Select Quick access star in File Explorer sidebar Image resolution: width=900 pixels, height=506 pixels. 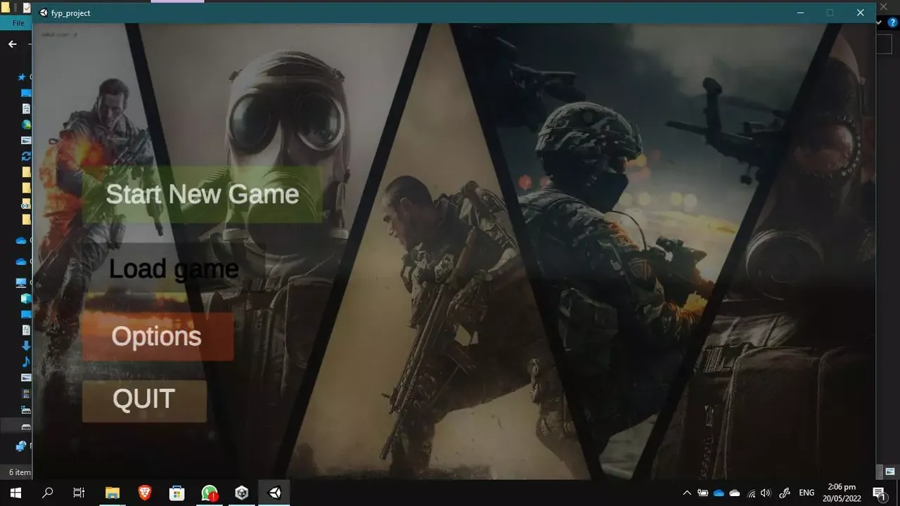pyautogui.click(x=22, y=77)
